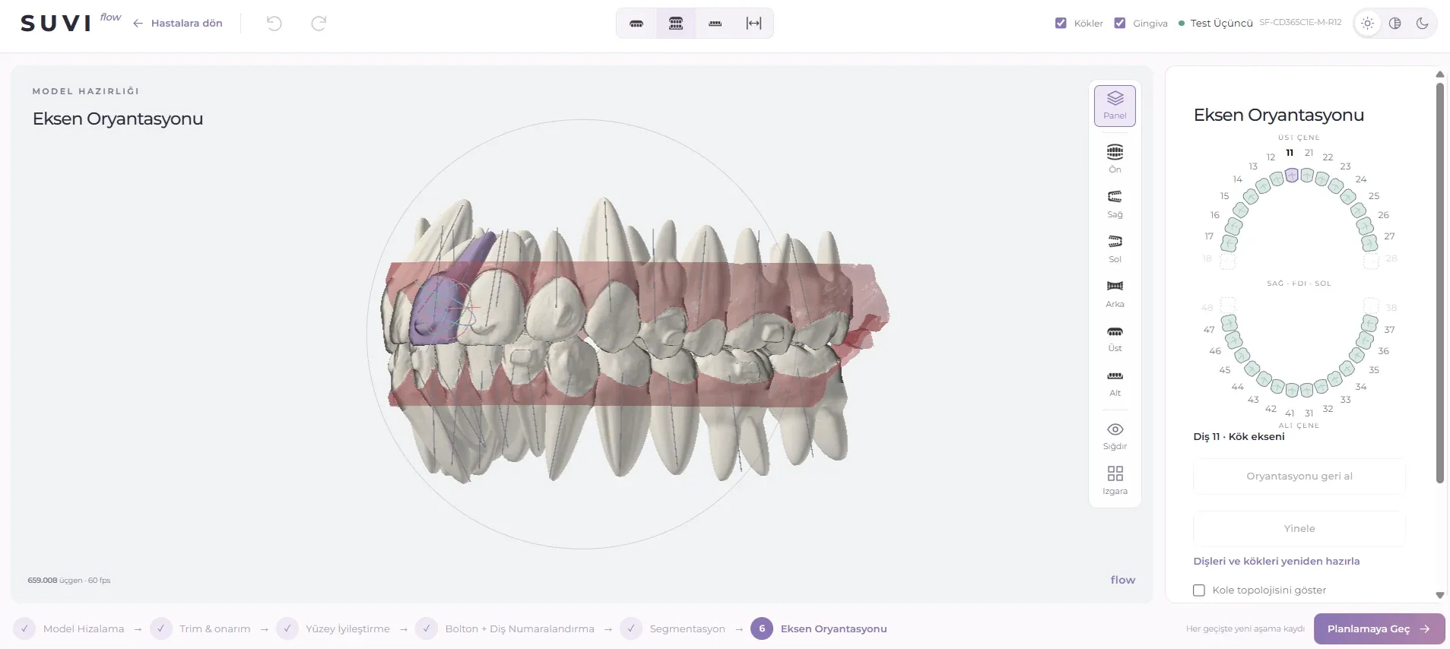The image size is (1450, 649).
Task: Click the triangle count 659.008 üçgen text
Action: tap(69, 581)
